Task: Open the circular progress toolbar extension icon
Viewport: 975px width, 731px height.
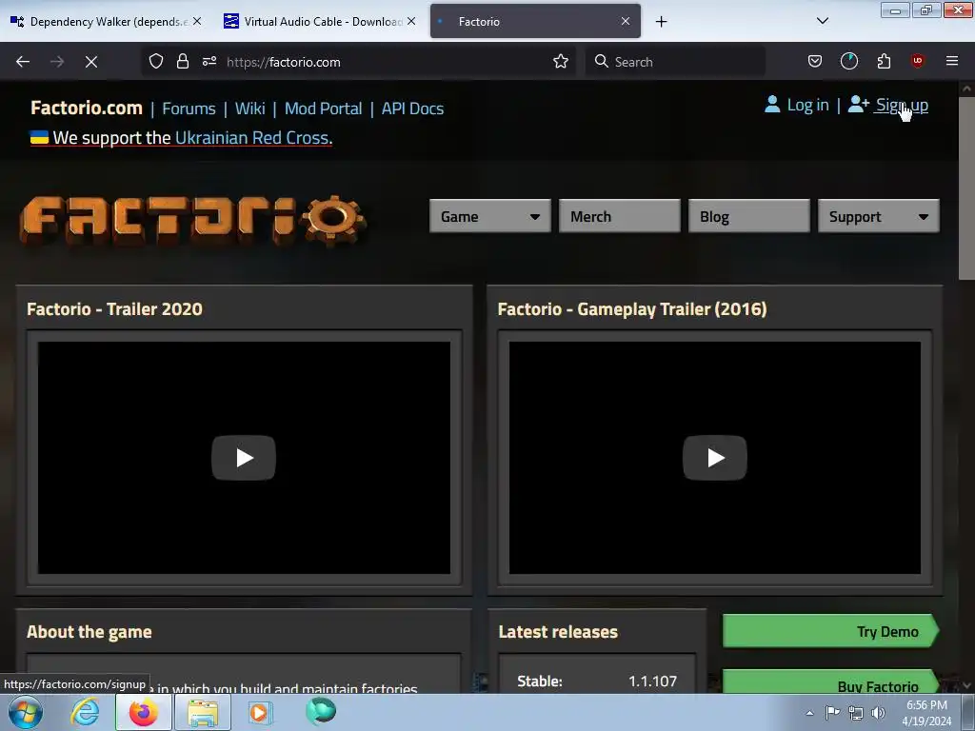Action: click(x=848, y=61)
